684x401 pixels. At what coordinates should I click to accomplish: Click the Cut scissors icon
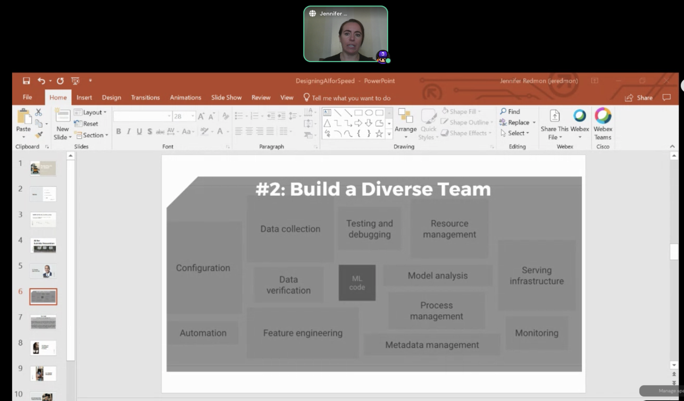point(39,112)
